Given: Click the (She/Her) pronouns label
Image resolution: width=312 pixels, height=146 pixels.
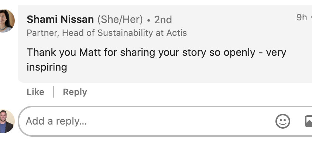Looking at the screenshot, I should pos(120,20).
